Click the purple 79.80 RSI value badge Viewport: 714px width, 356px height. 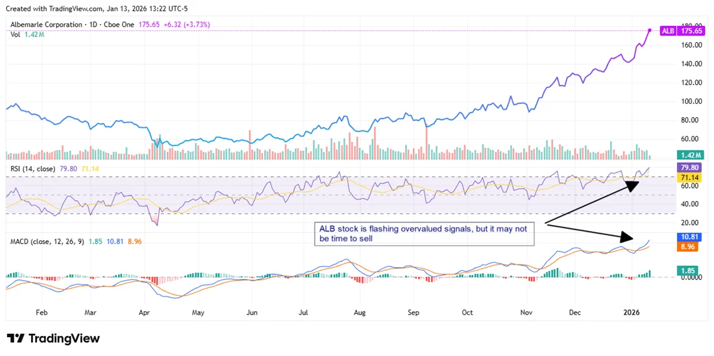click(689, 167)
